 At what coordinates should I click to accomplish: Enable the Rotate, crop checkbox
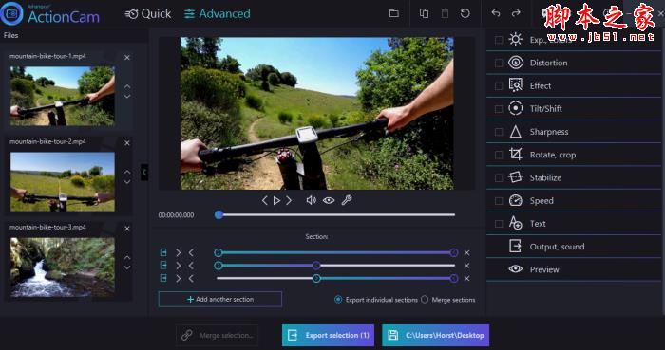coord(499,155)
